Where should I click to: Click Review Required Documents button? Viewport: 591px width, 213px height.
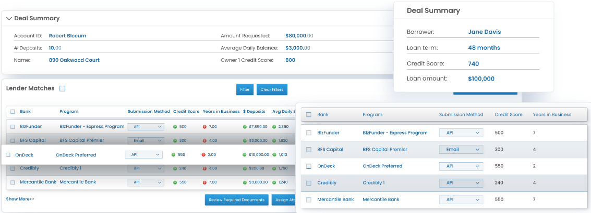[237, 200]
